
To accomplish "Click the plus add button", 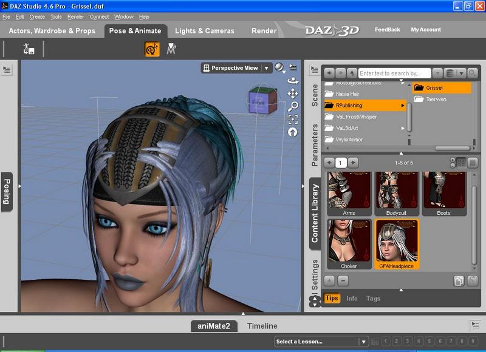I will tap(329, 281).
